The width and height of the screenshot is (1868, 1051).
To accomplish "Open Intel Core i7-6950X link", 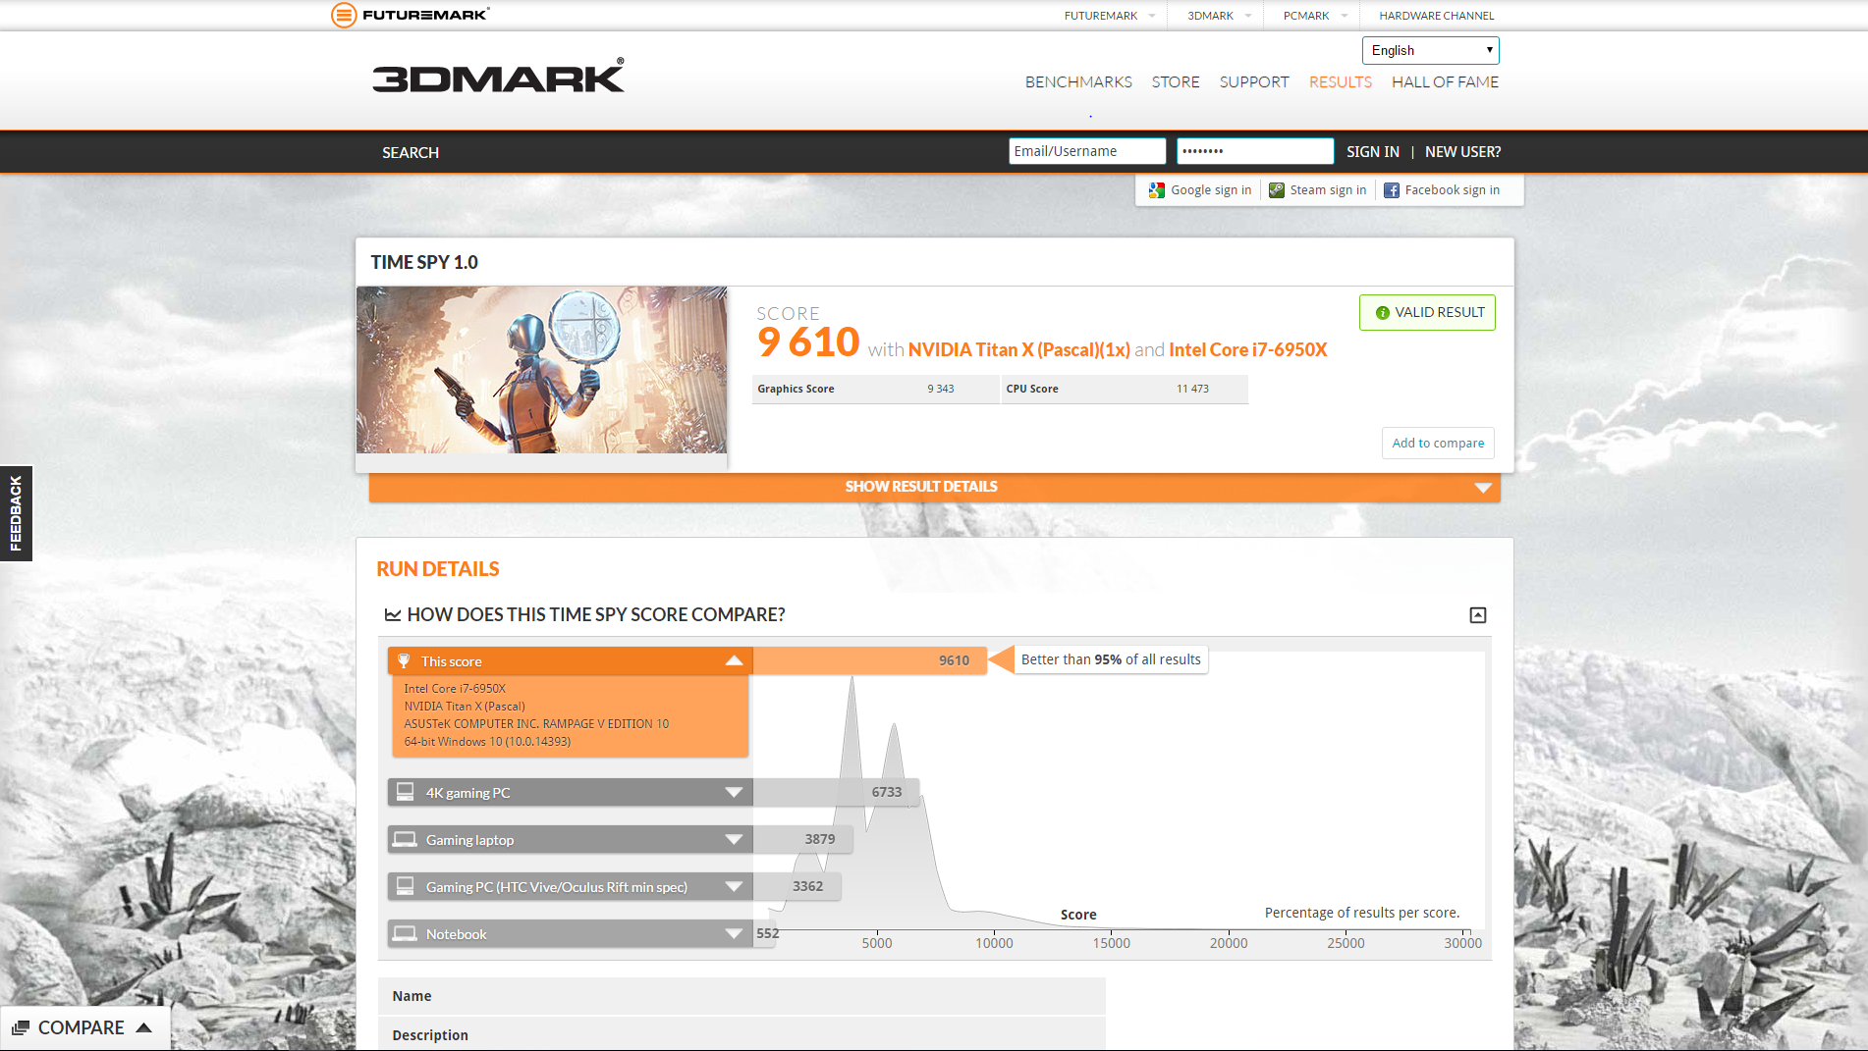I will 1247,350.
